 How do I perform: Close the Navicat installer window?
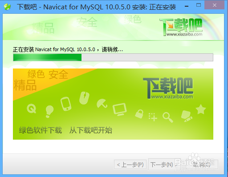(214, 5)
